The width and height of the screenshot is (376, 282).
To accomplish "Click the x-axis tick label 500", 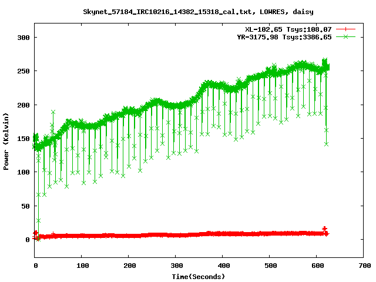I will 270,266.
